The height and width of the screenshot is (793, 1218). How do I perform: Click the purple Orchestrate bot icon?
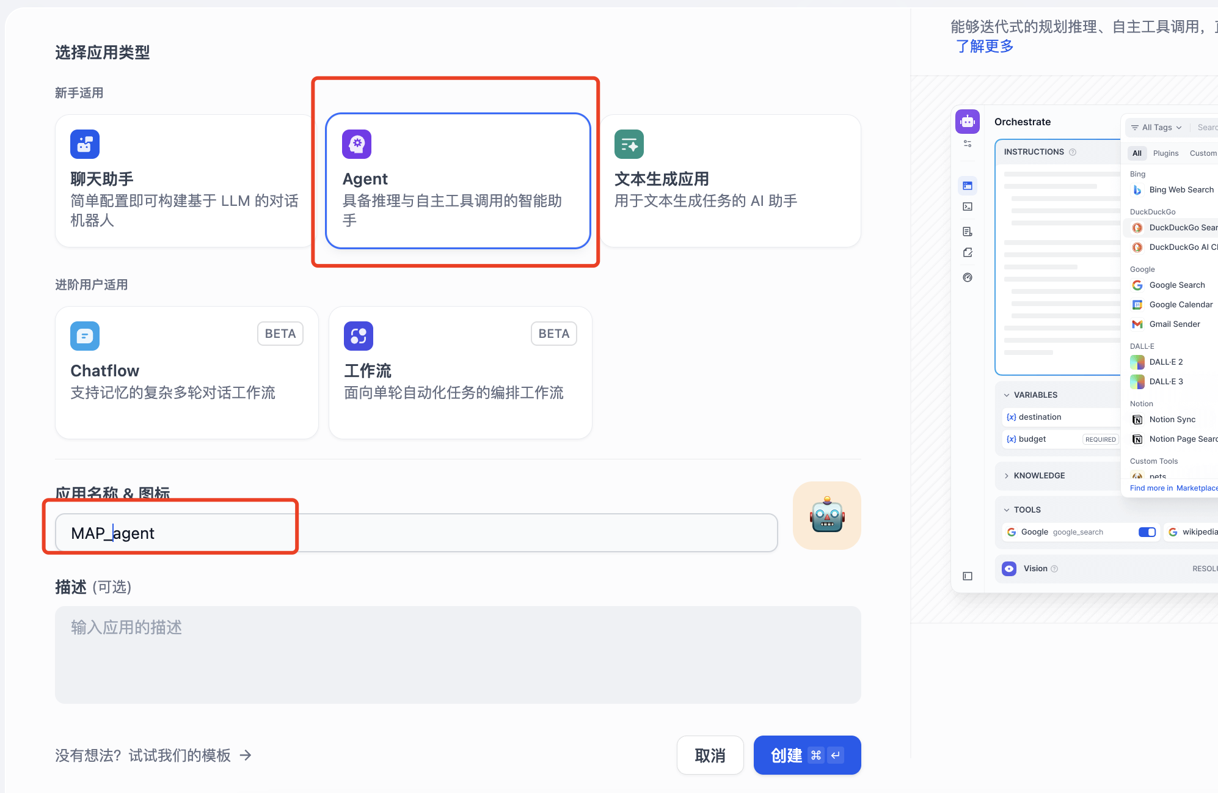[968, 122]
